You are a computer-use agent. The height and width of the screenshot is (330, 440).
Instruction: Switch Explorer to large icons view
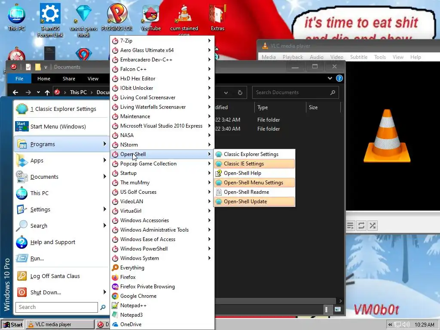tap(338, 309)
